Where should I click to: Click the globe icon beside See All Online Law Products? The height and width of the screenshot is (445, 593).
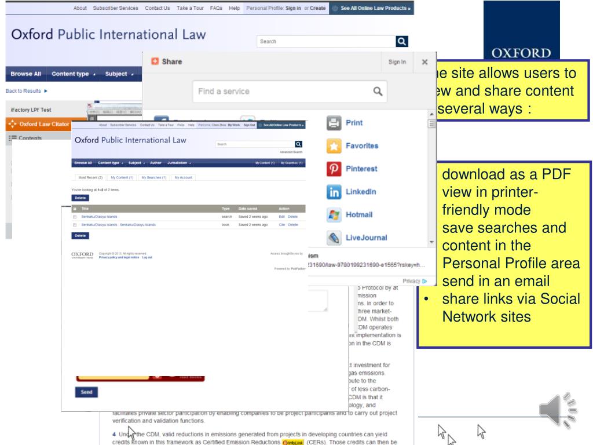tap(335, 8)
